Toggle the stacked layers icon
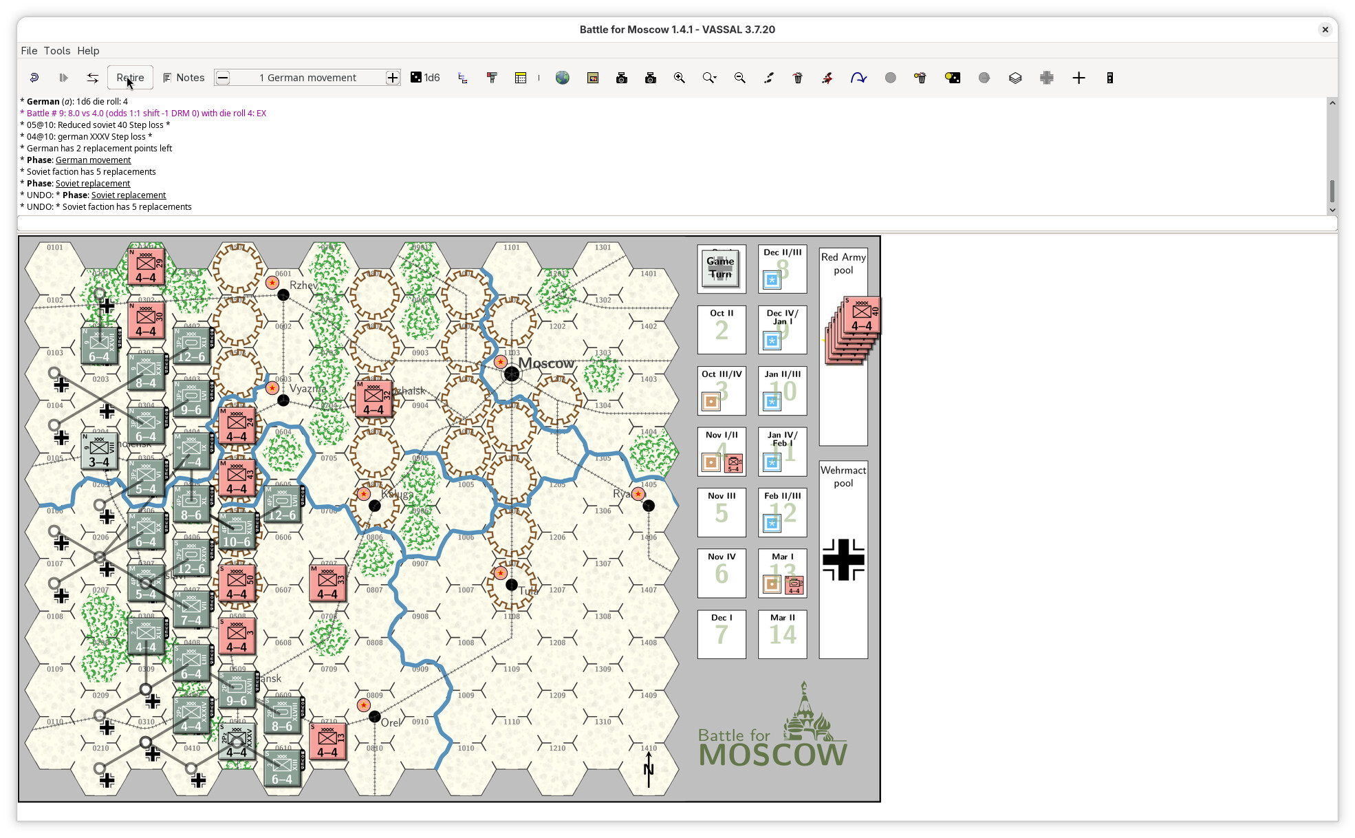Screen dimensions: 1355x838 tap(1015, 78)
